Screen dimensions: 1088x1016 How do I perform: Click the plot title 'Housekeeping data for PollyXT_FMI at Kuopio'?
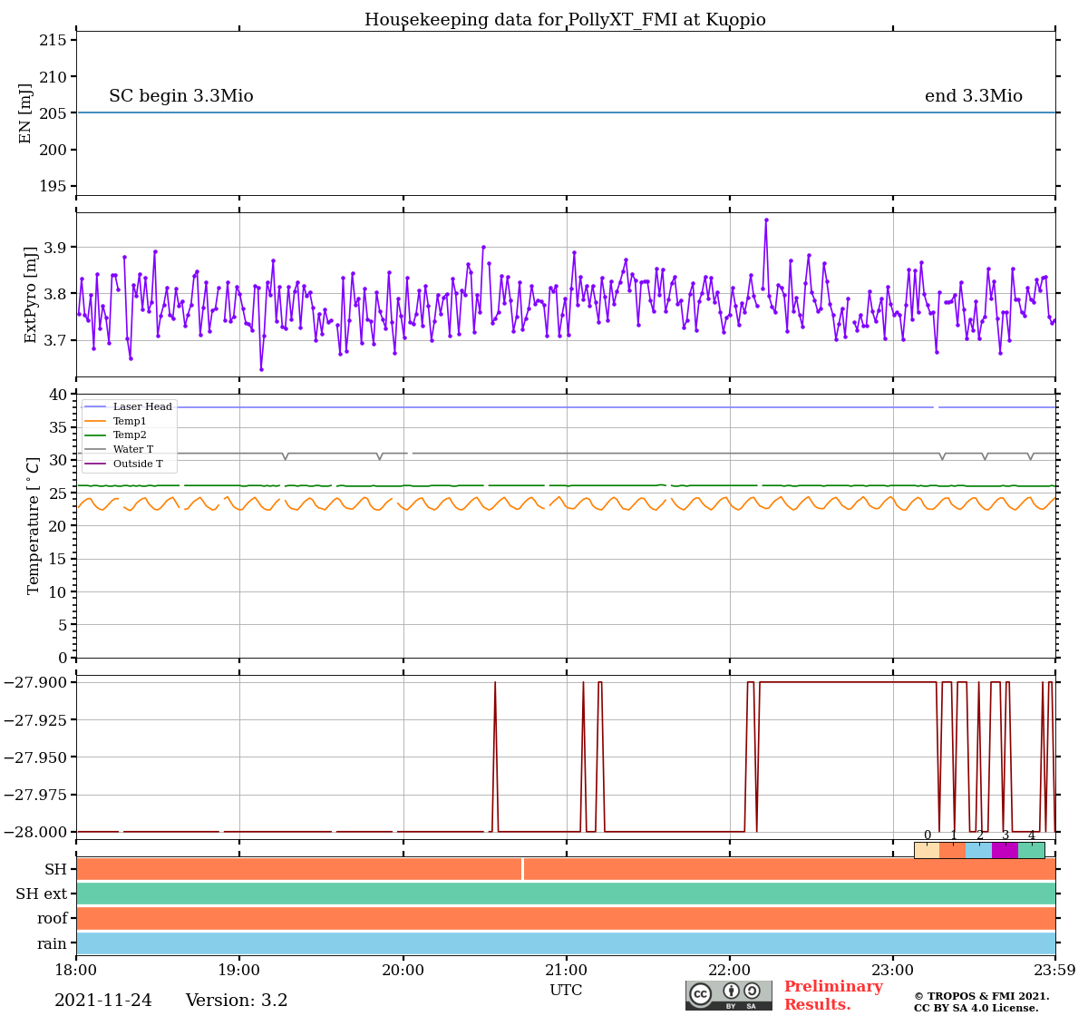click(565, 20)
